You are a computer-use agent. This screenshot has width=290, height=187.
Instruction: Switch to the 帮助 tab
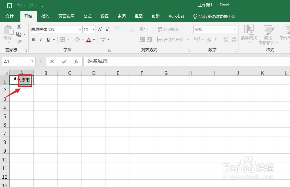pos(156,16)
